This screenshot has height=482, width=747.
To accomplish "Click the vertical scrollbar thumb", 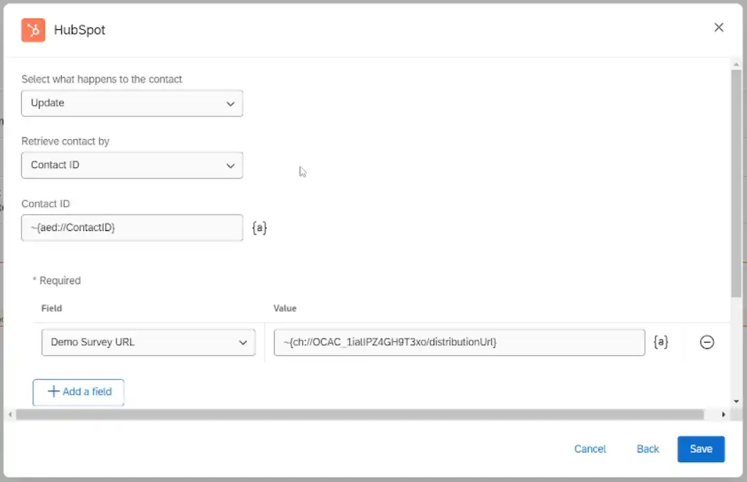I will (736, 184).
